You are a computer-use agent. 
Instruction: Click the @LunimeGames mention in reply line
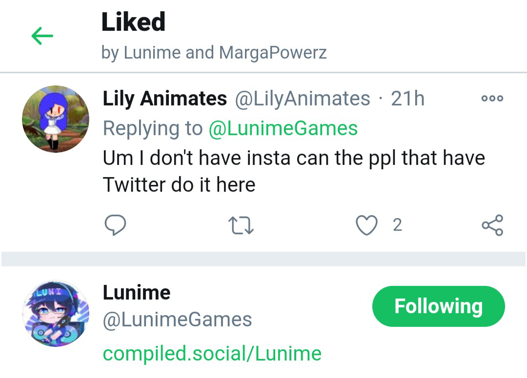283,128
